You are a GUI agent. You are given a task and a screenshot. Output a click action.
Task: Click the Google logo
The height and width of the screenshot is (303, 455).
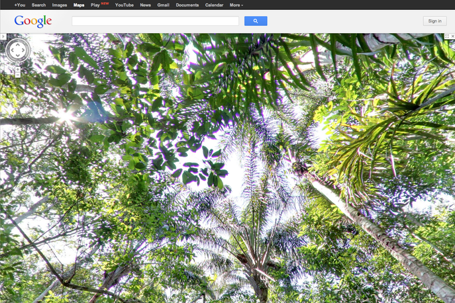(x=33, y=21)
